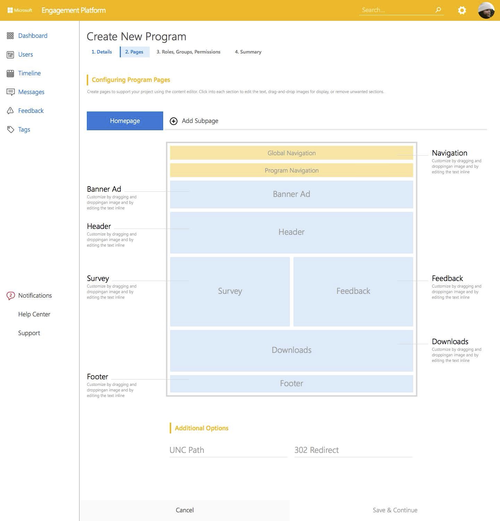Click the Survey annotation heading
Viewport: 500px width, 521px height.
(x=98, y=279)
